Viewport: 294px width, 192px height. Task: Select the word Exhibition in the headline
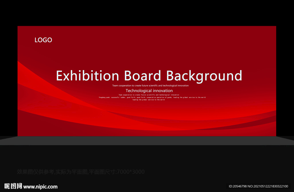pos(88,76)
